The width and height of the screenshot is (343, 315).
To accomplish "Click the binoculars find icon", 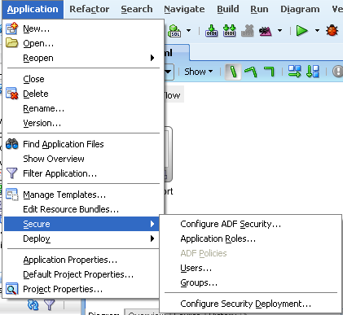I will (11, 144).
